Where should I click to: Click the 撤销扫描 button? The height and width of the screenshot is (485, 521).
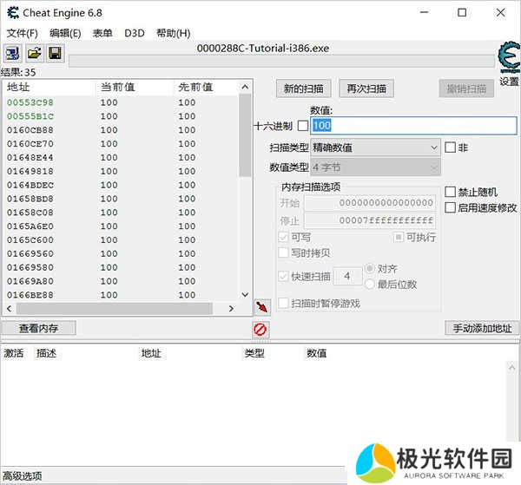(x=466, y=88)
